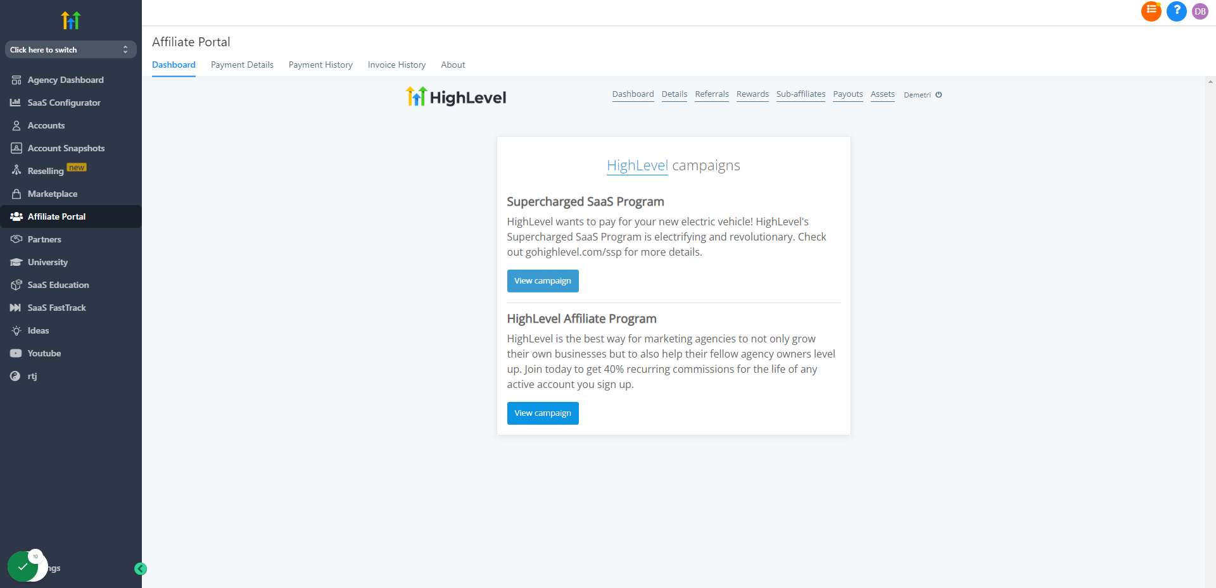Click the University graduation cap icon
This screenshot has height=588, width=1216.
pyautogui.click(x=16, y=262)
